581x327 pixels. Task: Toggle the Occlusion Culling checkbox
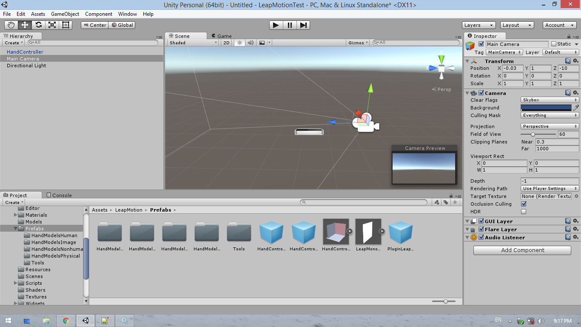click(x=524, y=204)
